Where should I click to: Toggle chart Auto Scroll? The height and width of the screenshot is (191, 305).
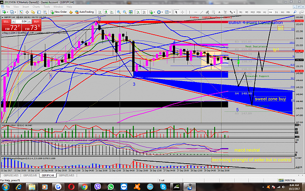(138, 12)
